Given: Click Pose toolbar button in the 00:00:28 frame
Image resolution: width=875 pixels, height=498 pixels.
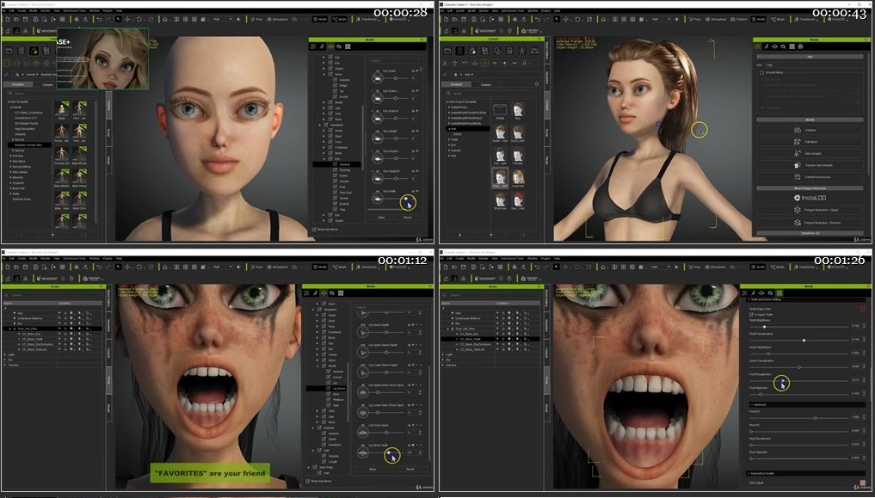Looking at the screenshot, I should tap(256, 19).
